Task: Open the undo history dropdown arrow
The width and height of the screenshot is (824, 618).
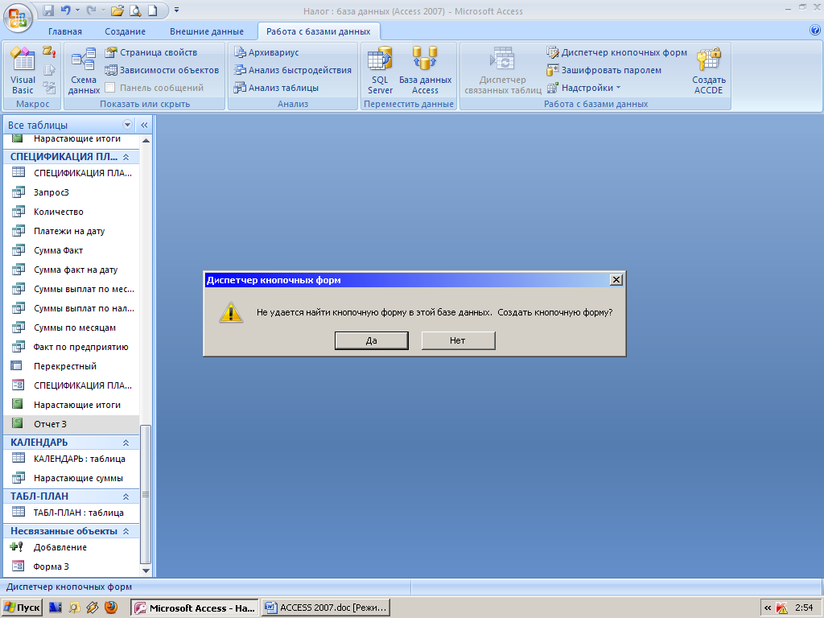Action: click(77, 10)
